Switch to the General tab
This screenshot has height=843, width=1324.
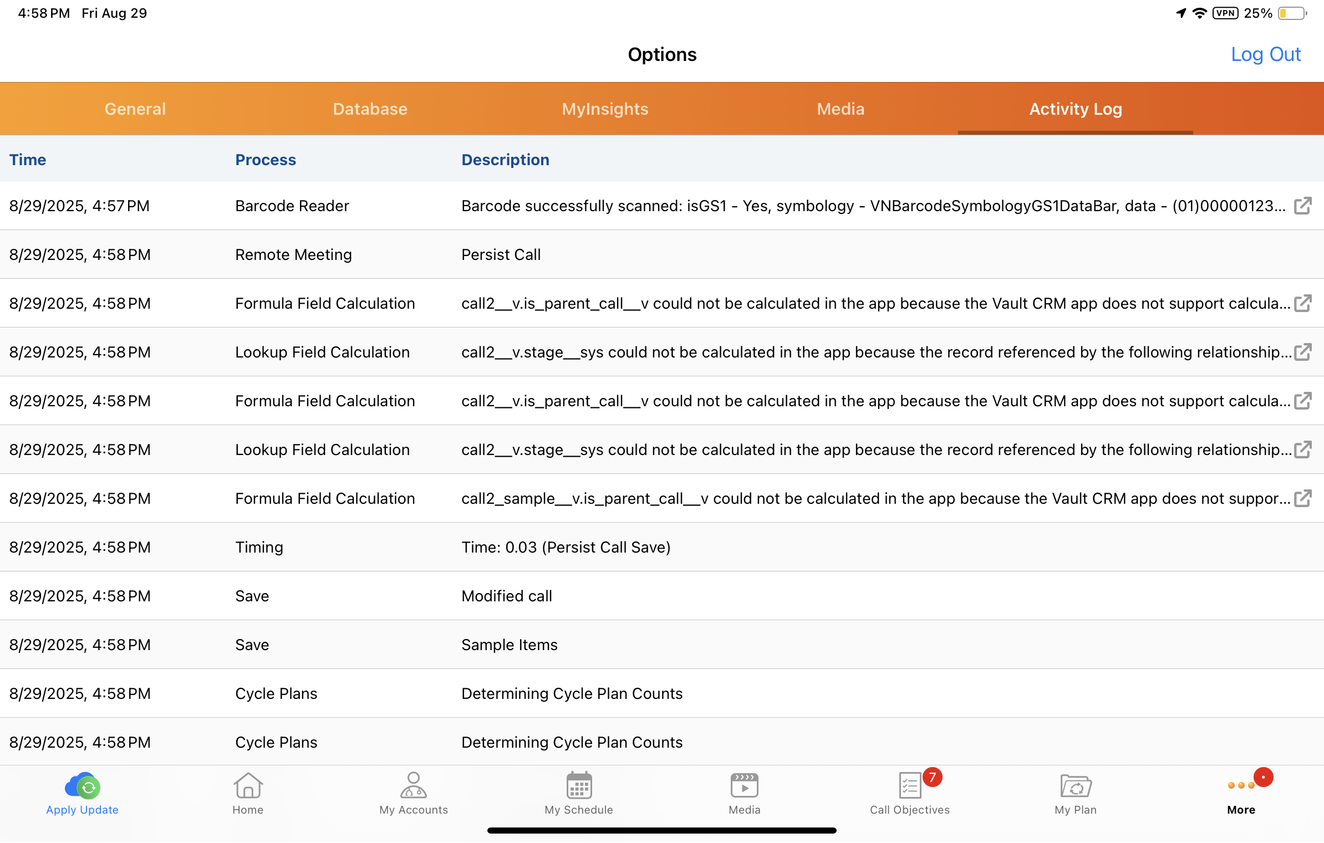click(x=135, y=109)
